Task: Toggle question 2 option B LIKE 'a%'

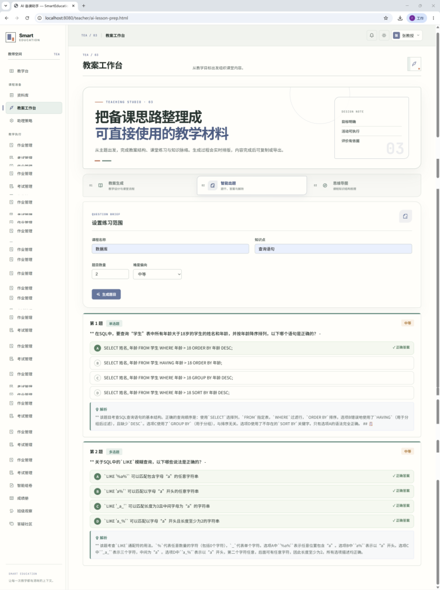Action: [x=252, y=491]
